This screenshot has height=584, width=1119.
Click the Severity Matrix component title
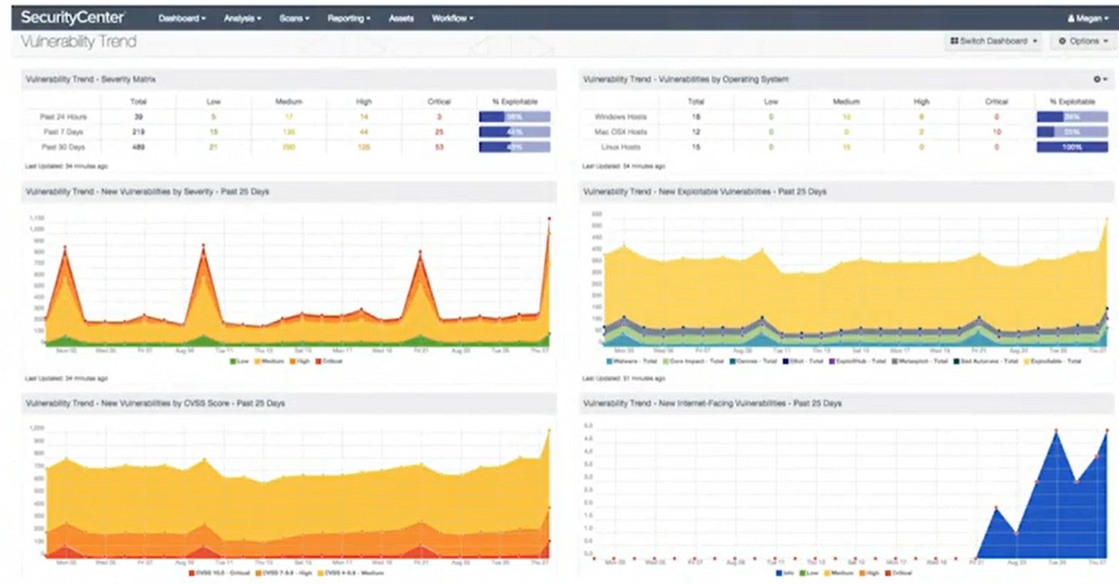click(x=91, y=80)
